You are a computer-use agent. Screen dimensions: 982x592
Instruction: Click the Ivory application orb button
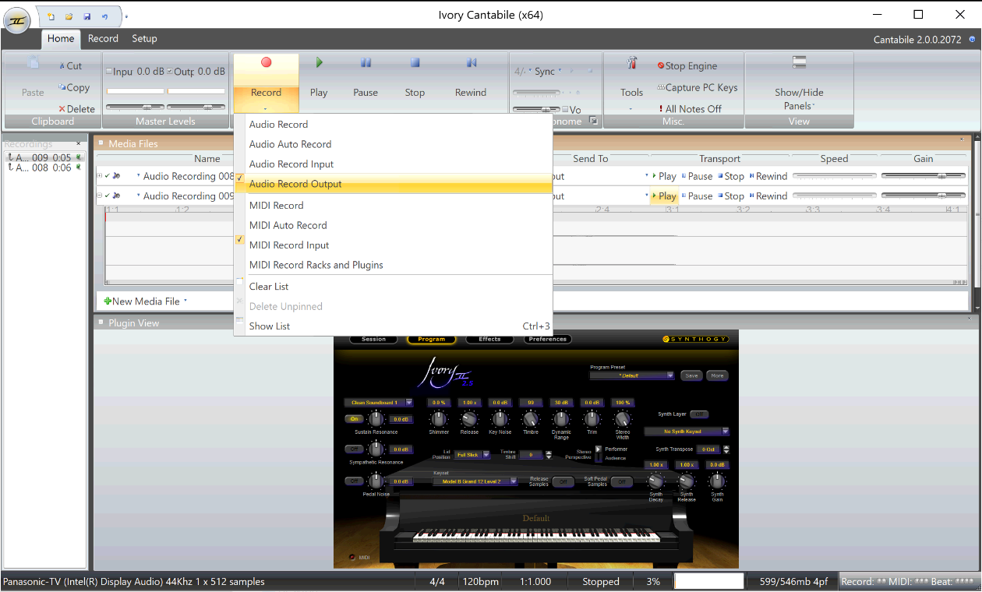(17, 20)
